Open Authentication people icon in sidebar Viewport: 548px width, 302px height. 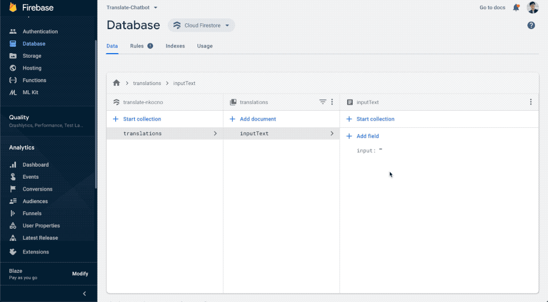[x=13, y=31]
